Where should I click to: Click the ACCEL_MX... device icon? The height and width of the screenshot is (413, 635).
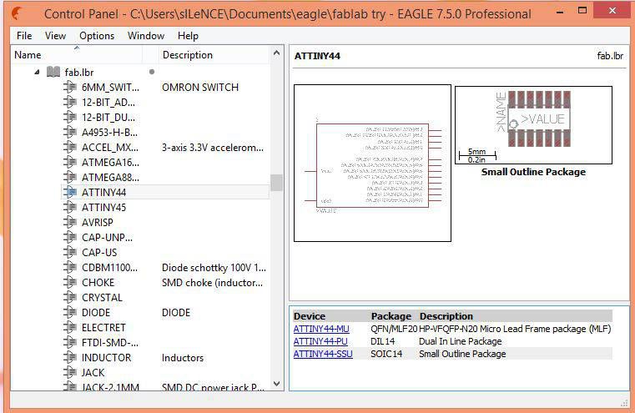click(70, 147)
